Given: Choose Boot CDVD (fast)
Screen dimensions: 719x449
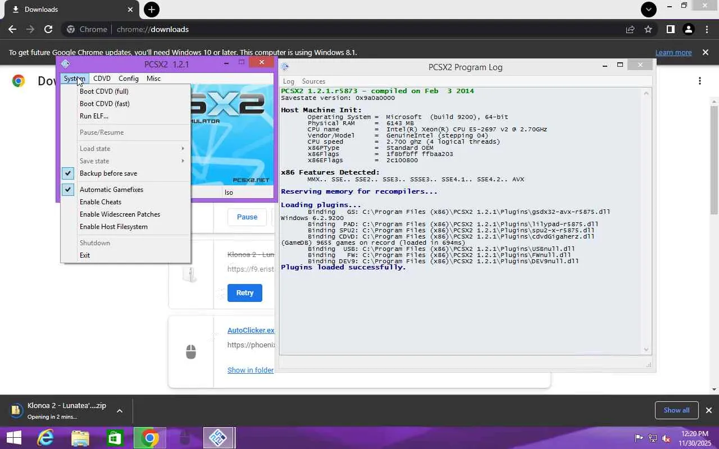Looking at the screenshot, I should 126,104.
